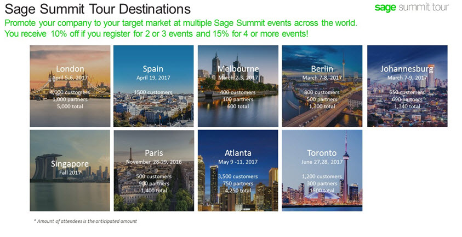Screen dimensions: 462x237
Task: Click the '1,200 customers' Toronto figure
Action: tap(322, 176)
